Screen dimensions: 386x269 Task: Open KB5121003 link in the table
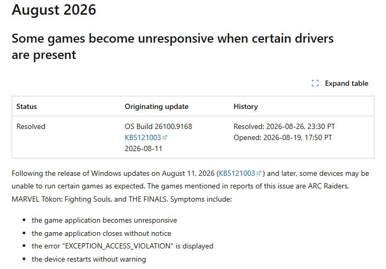point(143,137)
